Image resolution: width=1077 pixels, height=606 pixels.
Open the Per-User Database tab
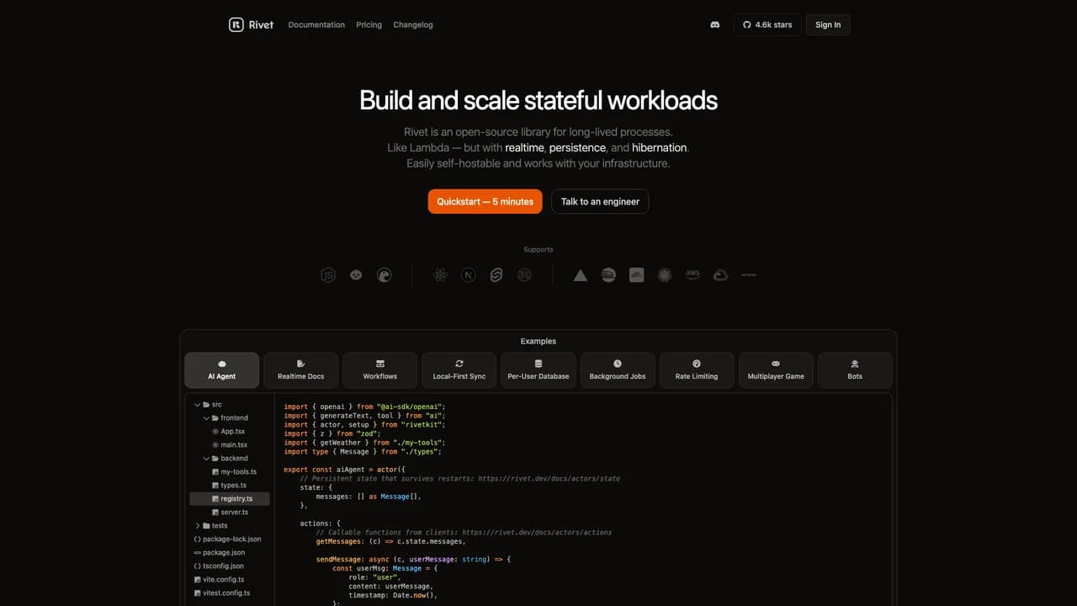click(x=538, y=370)
